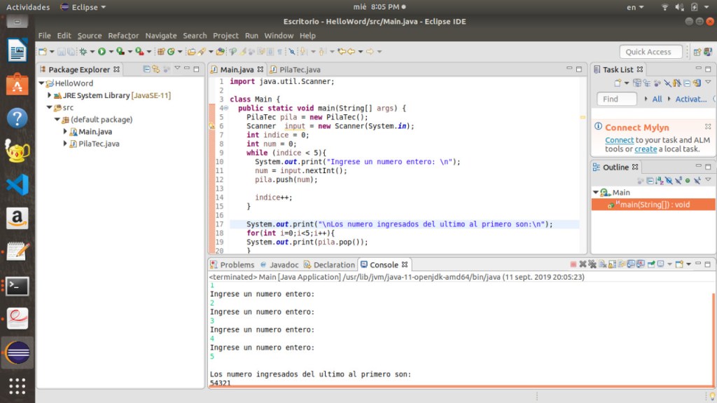This screenshot has height=403, width=717.
Task: Click the Quick Access search box
Action: (650, 52)
